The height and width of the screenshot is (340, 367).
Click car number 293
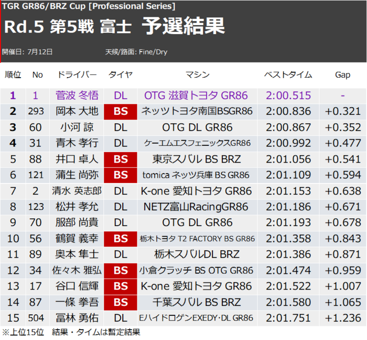[x=36, y=111]
